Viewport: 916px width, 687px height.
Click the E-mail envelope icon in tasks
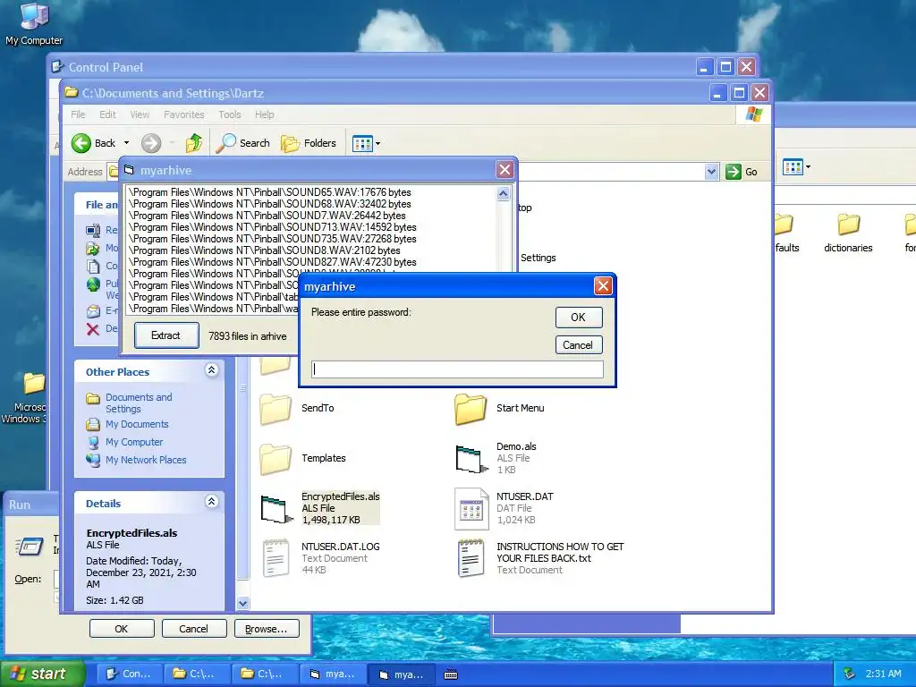pyautogui.click(x=93, y=310)
